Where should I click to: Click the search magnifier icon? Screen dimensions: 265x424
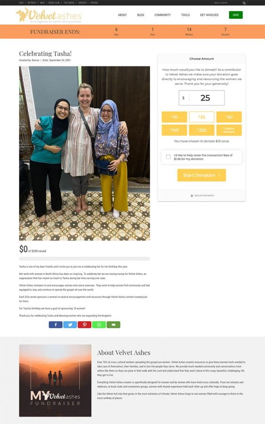(x=244, y=3)
